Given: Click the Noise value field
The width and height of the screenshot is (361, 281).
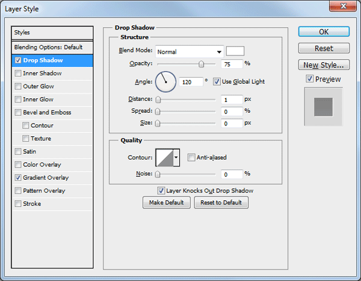Looking at the screenshot, I should click(x=232, y=174).
